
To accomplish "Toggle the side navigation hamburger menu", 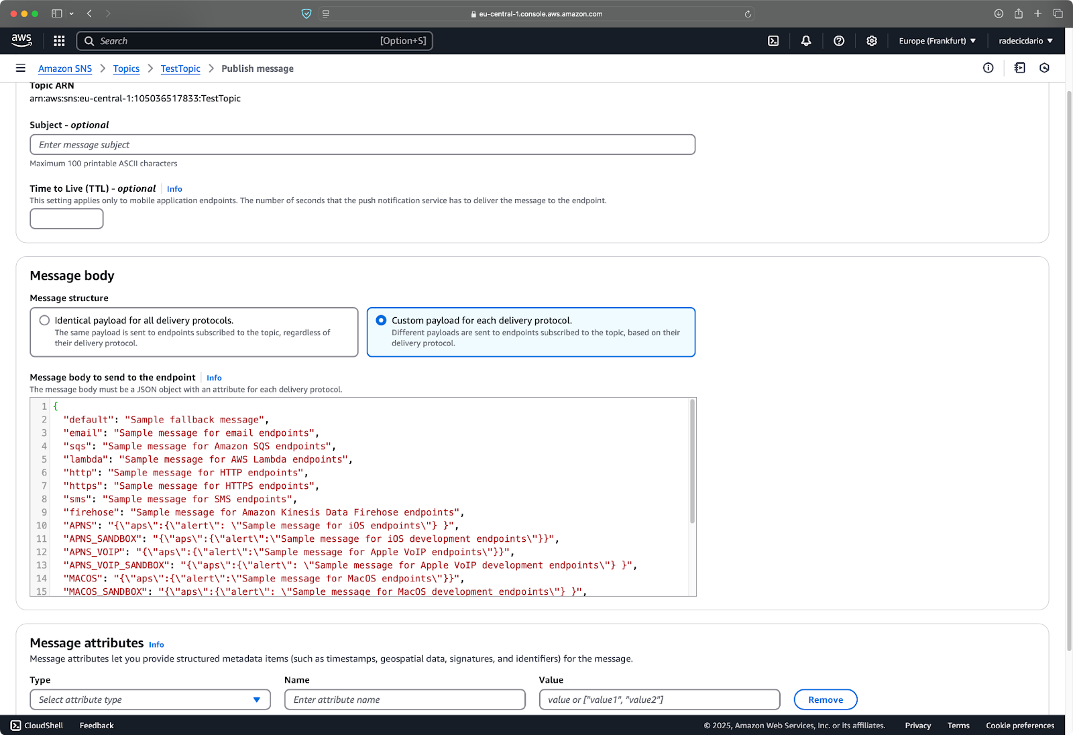I will tap(21, 68).
